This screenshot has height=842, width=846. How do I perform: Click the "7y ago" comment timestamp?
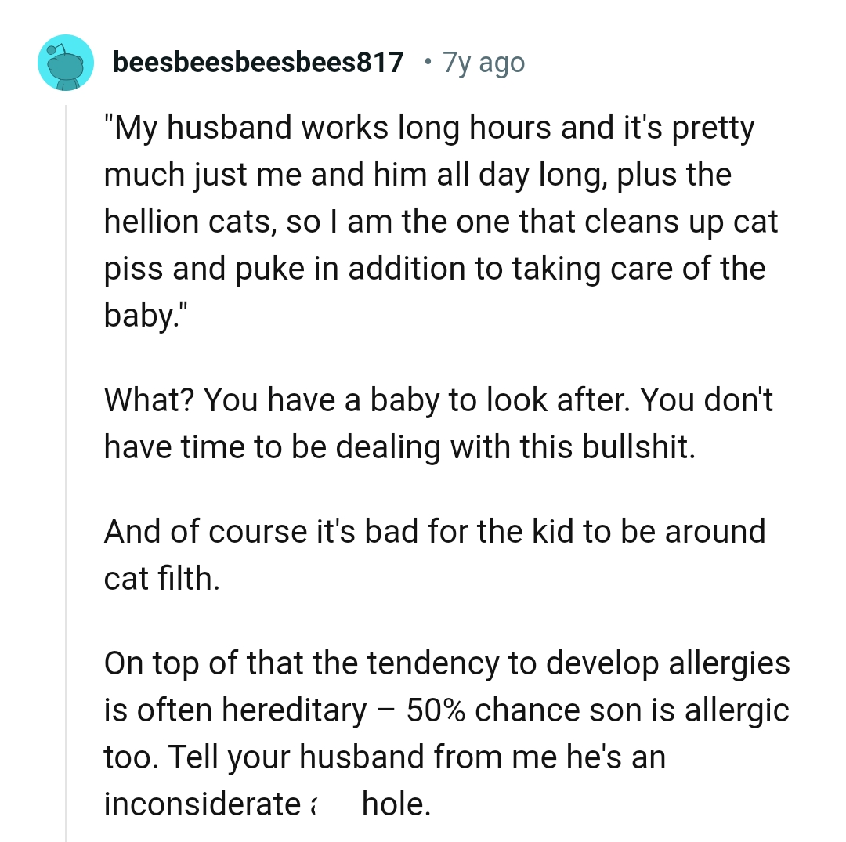tap(484, 62)
